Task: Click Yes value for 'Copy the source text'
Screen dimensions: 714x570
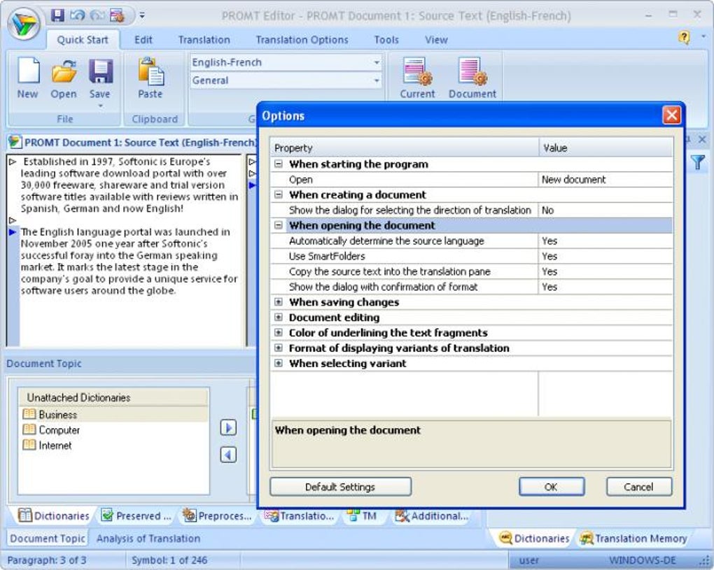Action: 605,271
